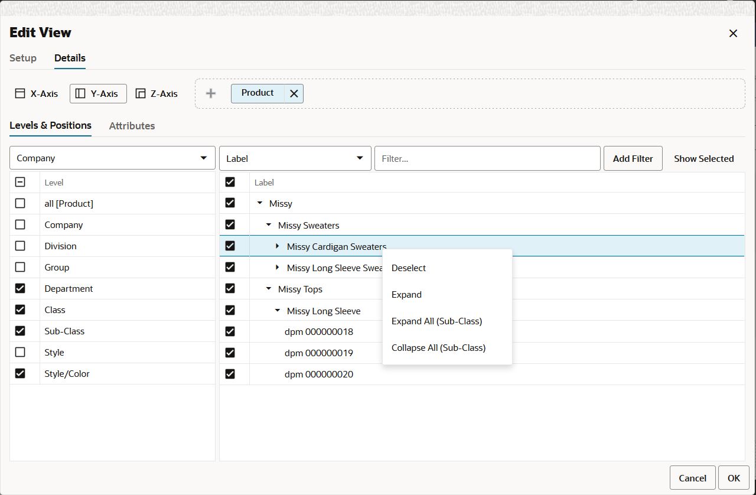The image size is (756, 495).
Task: Toggle the Level header tri-state checkbox
Action: click(20, 183)
